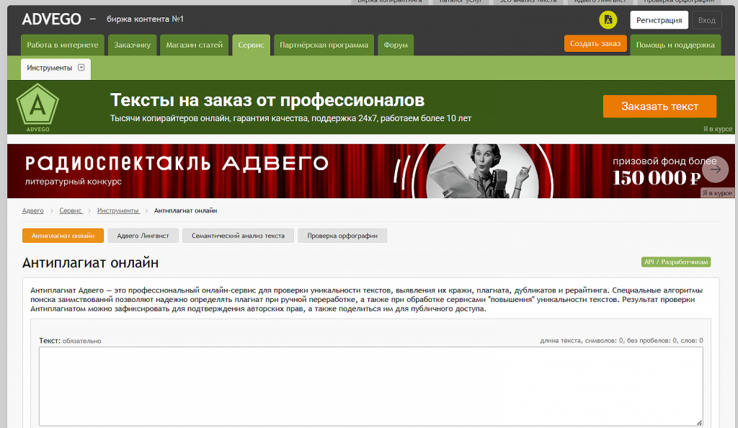Follow the Инструменты breadcrumb link

[118, 210]
